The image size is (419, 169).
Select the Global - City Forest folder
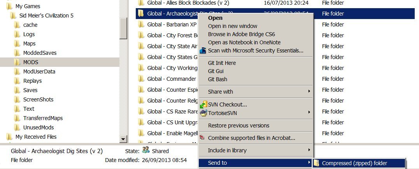click(172, 35)
